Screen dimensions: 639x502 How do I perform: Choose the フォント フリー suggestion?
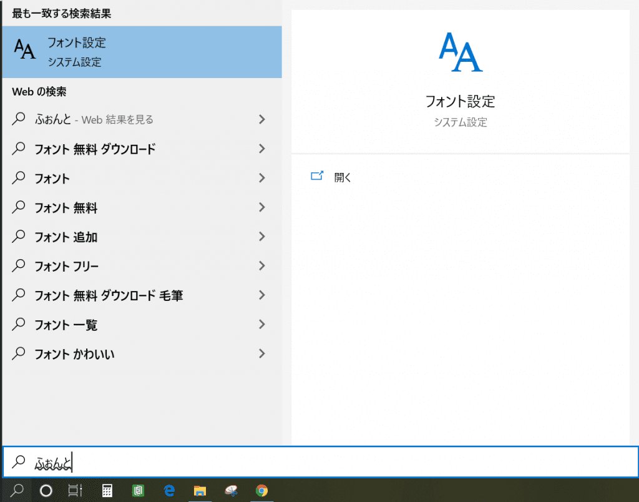tap(67, 267)
